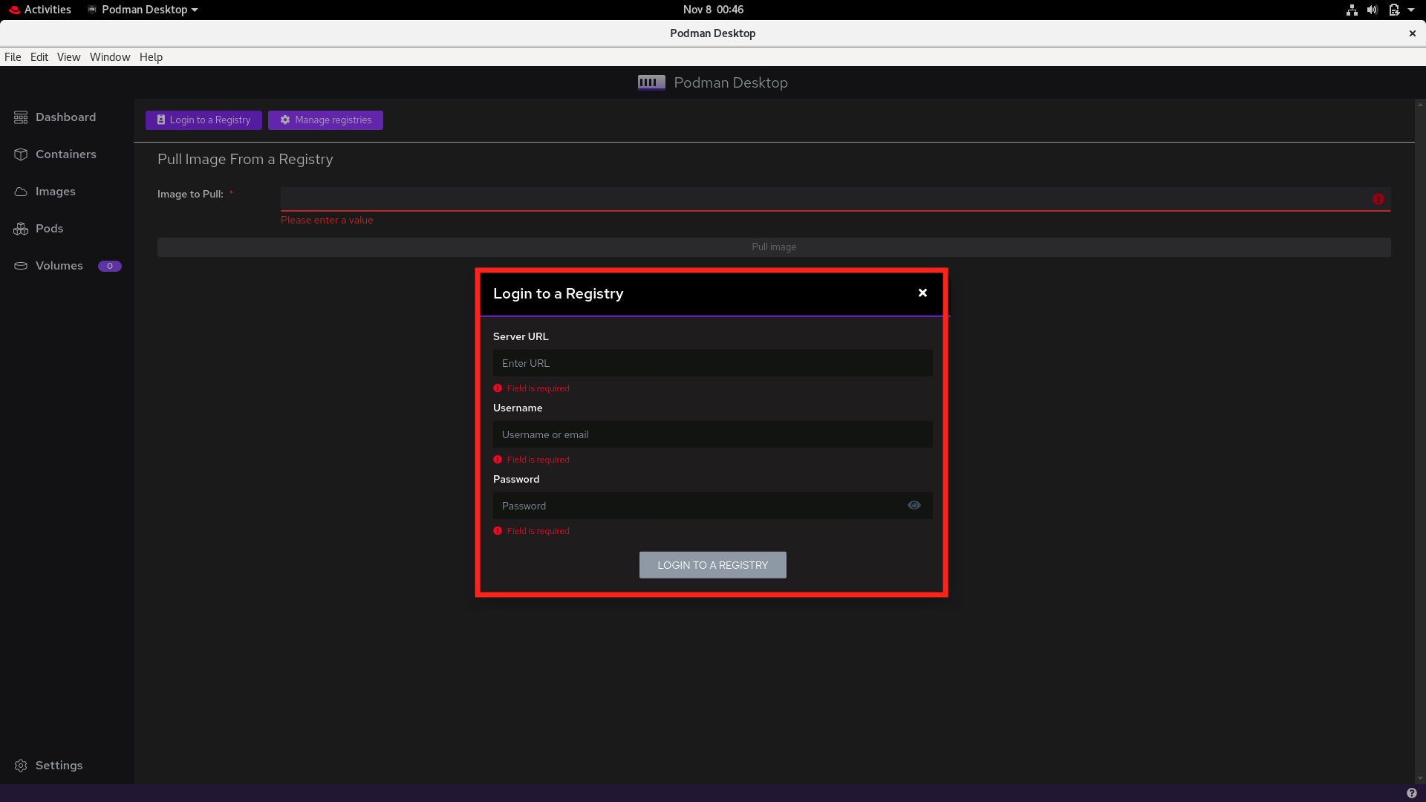Select the Pods icon in sidebar

pyautogui.click(x=21, y=229)
